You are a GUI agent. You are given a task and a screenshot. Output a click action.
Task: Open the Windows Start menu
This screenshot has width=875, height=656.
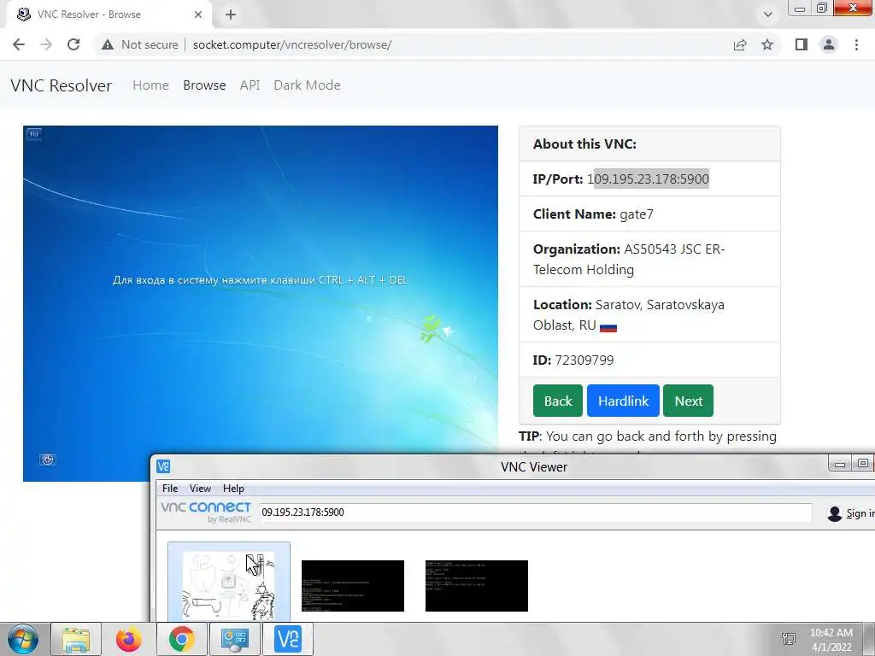(23, 639)
